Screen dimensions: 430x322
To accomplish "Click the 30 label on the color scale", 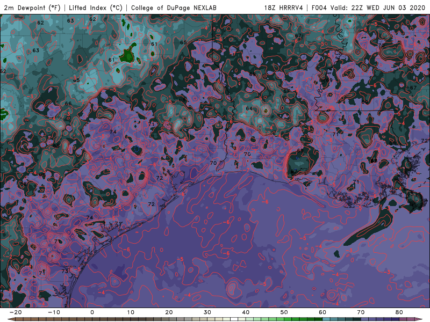I will point(207,312).
